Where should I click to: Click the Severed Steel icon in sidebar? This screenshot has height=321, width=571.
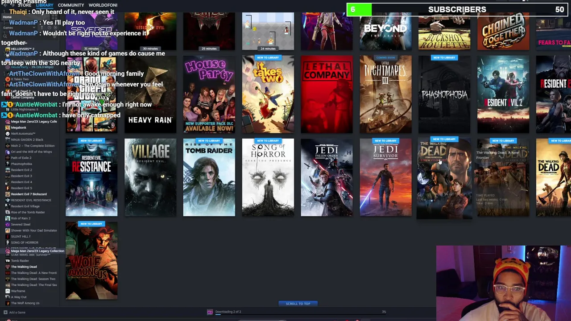8,224
